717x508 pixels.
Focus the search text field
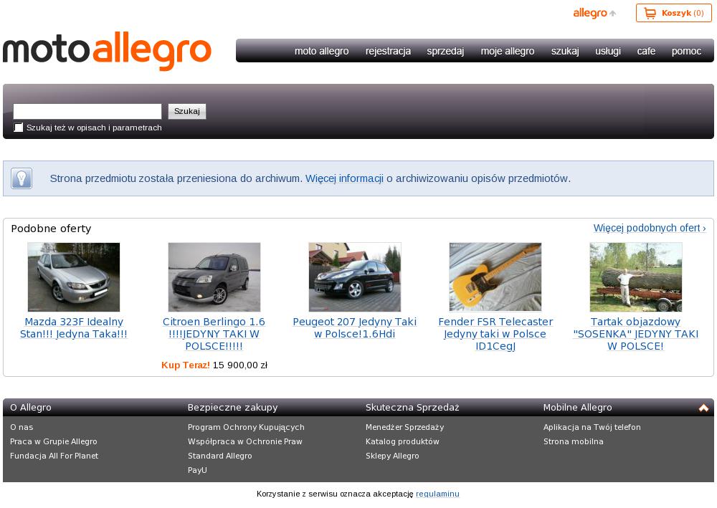[87, 112]
